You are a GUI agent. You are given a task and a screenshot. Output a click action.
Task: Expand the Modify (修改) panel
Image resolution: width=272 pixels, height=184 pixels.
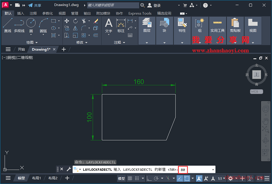82,42
